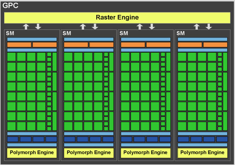The width and height of the screenshot is (235, 165).
Task: Select the yellow Raster Engine block
Action: (117, 17)
